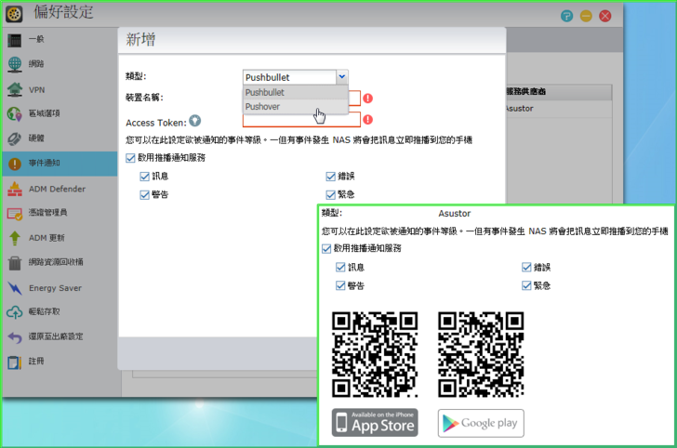Click the Access Token input field
Viewport: 677px width, 448px height.
(x=301, y=120)
